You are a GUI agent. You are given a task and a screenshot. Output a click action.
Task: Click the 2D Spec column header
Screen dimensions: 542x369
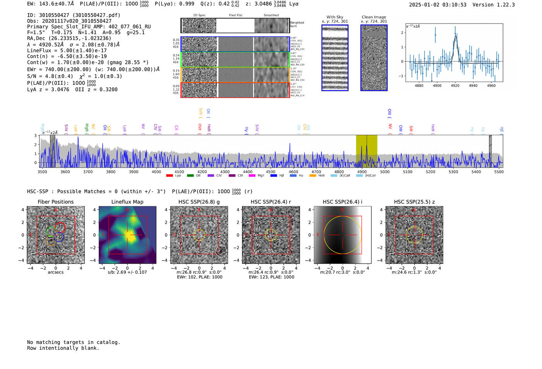click(x=199, y=15)
